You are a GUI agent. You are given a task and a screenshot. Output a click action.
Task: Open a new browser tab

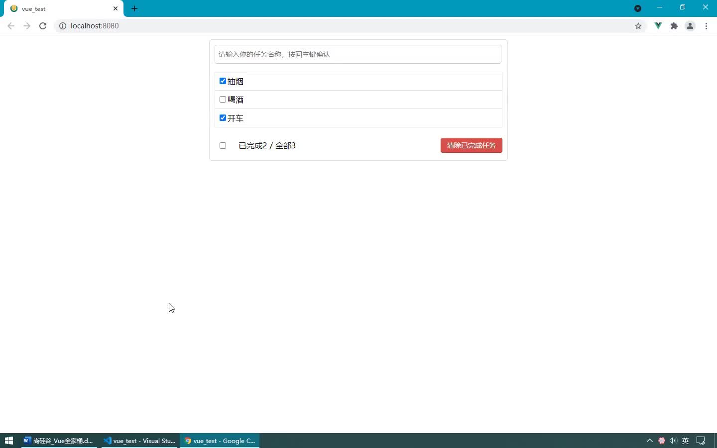pos(134,8)
